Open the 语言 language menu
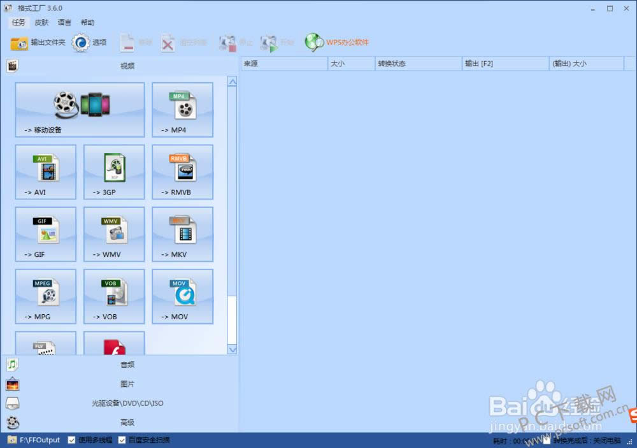 tap(64, 22)
